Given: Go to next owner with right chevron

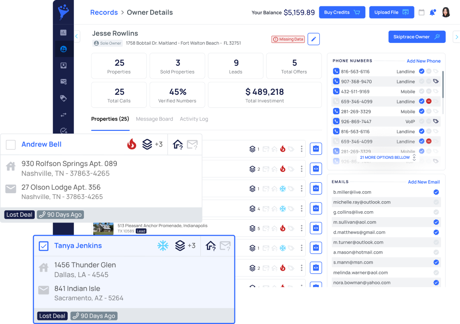Looking at the screenshot, I should tap(456, 37).
